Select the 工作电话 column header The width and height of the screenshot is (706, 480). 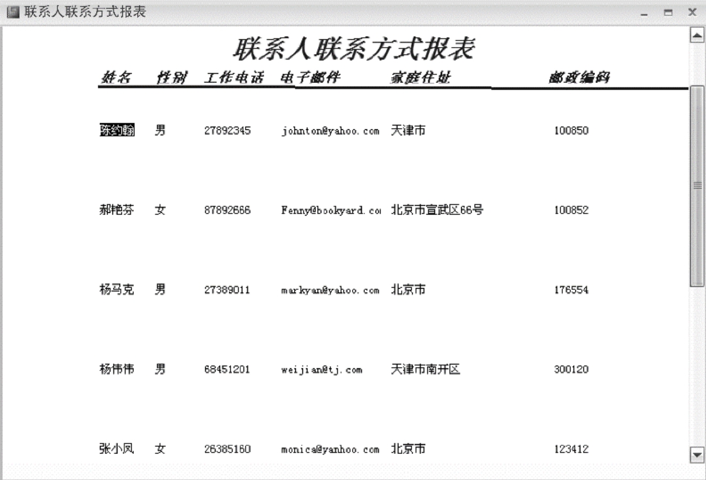click(233, 78)
